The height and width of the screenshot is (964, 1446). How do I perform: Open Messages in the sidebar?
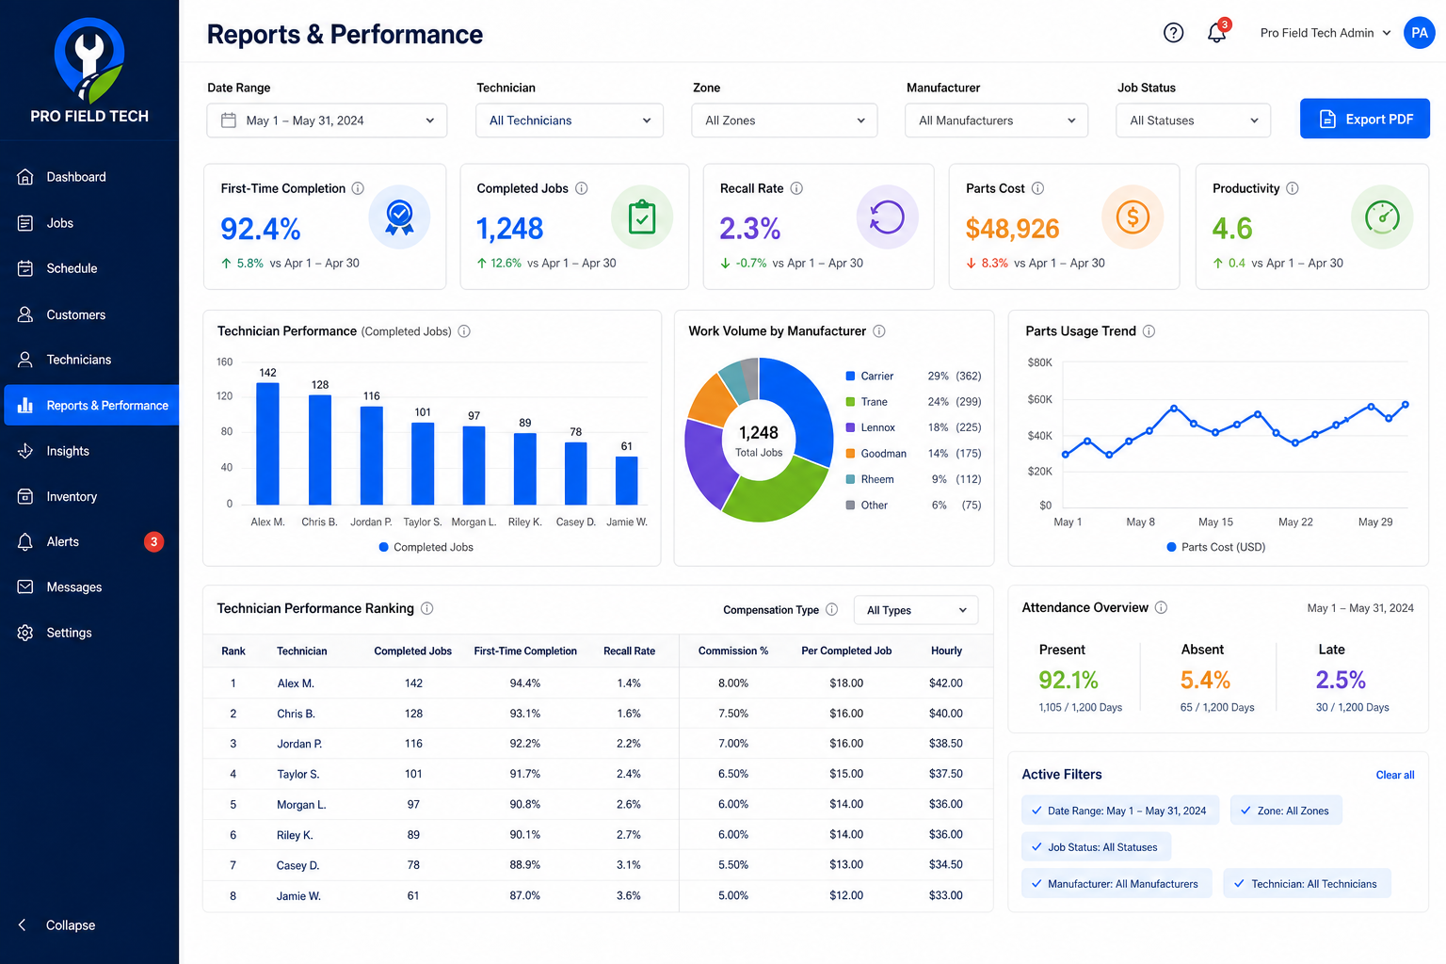click(x=89, y=587)
